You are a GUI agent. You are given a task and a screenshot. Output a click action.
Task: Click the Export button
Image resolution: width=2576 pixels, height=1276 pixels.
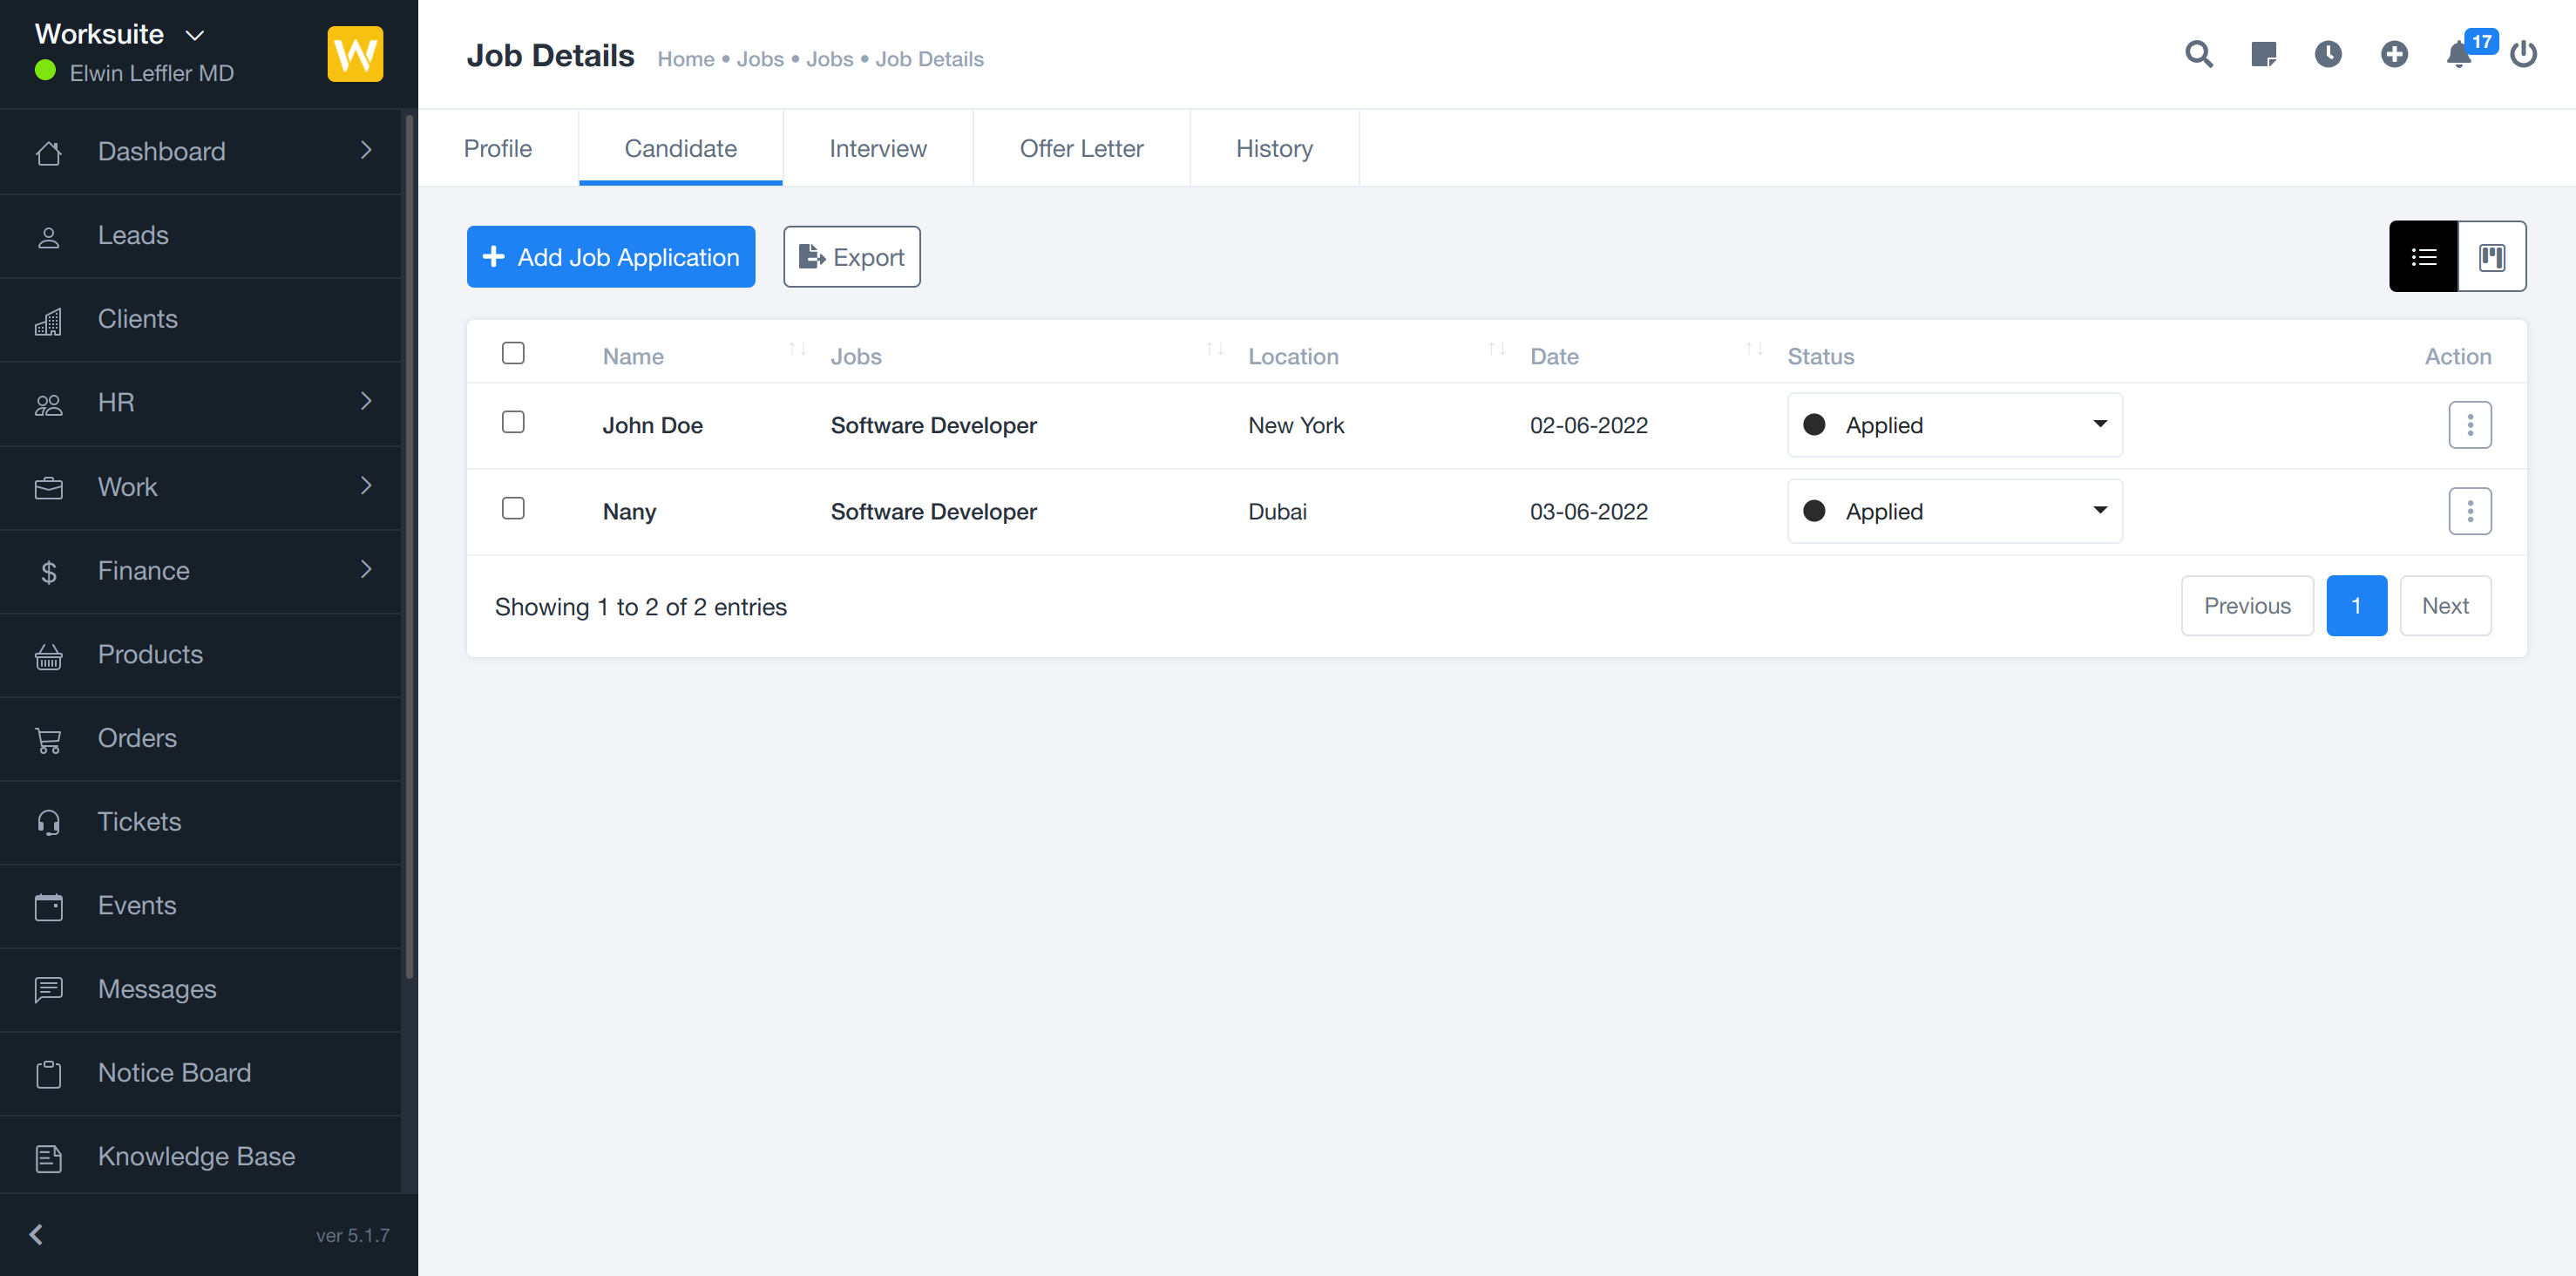pos(851,257)
